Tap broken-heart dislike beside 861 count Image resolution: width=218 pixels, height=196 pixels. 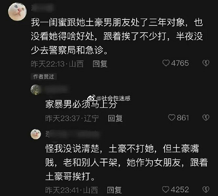pos(206,118)
